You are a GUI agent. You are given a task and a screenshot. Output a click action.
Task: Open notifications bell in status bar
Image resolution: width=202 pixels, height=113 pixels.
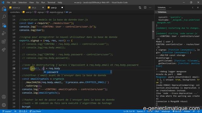click(199, 111)
